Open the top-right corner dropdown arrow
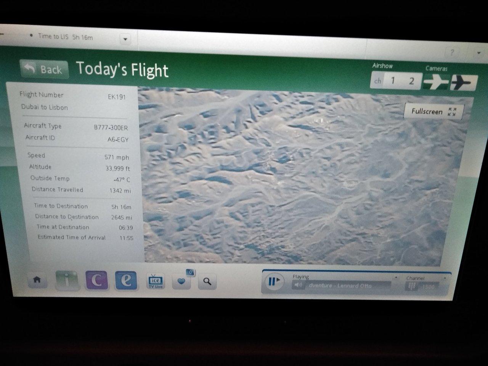Screen dimensions: 488x366 478,53
